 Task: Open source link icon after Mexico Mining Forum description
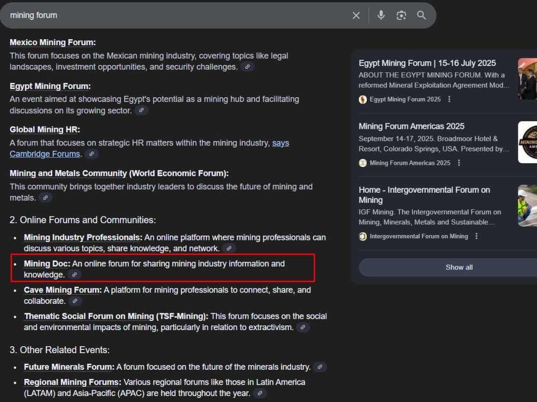click(x=247, y=67)
